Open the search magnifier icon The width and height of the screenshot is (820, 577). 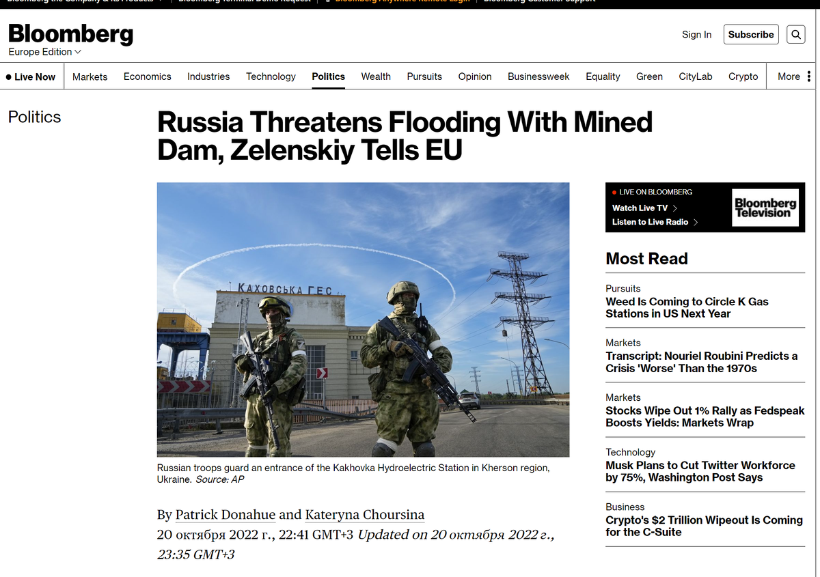click(x=795, y=34)
